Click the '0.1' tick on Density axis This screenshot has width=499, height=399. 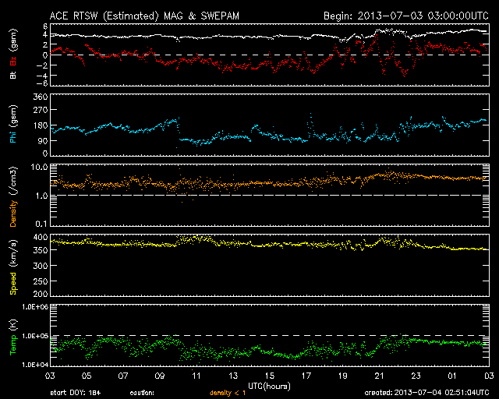pyautogui.click(x=41, y=224)
